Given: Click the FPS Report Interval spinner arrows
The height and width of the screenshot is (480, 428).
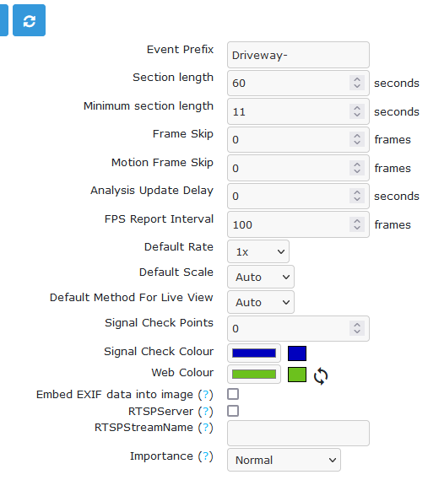Looking at the screenshot, I should (357, 224).
